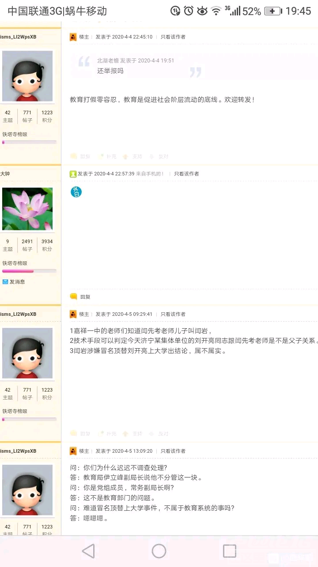Click the round blue 头白 badge icon
The height and width of the screenshot is (567, 318).
pyautogui.click(x=76, y=192)
